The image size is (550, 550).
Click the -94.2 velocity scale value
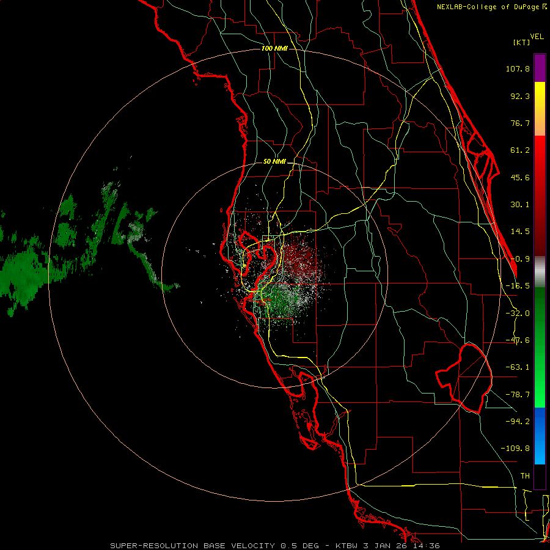click(x=518, y=421)
